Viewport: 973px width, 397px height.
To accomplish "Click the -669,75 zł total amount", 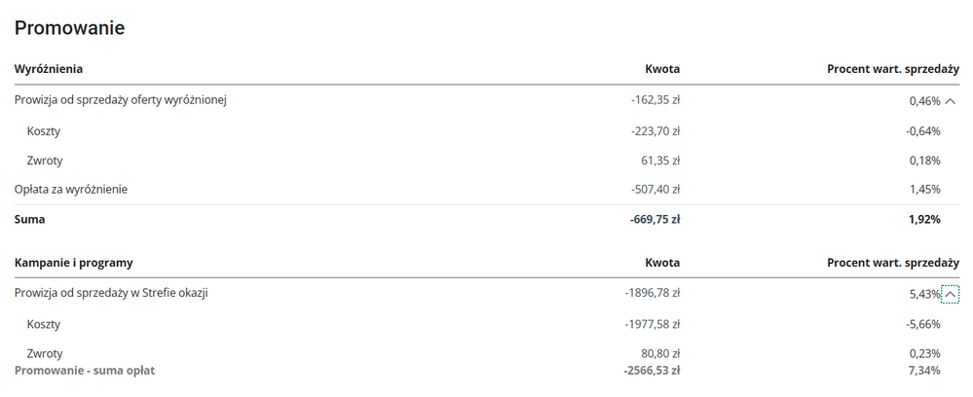I will (x=655, y=219).
